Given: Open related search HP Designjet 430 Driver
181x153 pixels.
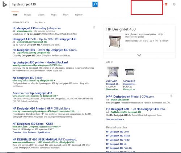Looking at the screenshot, I should pyautogui.click(x=118, y=132).
